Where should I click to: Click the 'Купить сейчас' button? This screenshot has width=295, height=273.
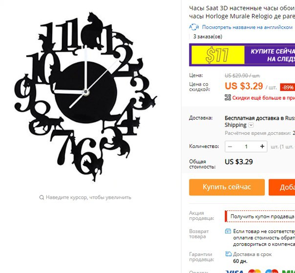(227, 187)
